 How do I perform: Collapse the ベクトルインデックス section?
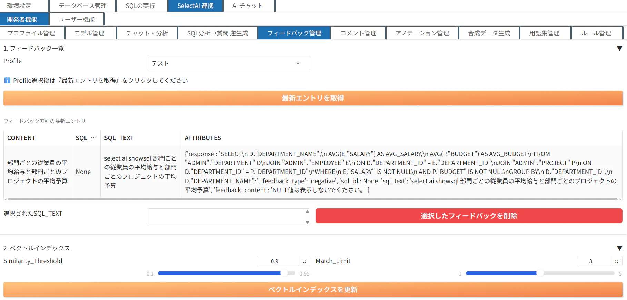(619, 248)
